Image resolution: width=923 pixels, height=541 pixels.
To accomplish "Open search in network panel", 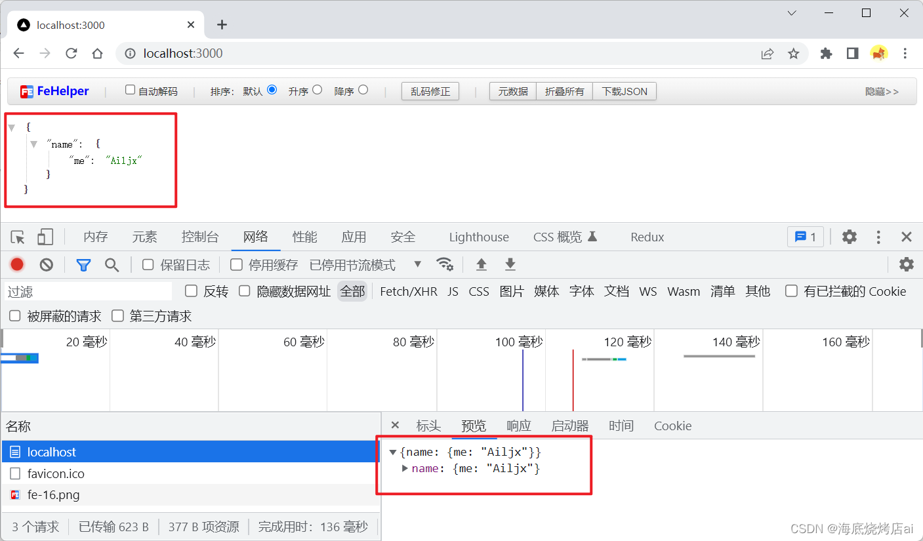I will tap(112, 265).
